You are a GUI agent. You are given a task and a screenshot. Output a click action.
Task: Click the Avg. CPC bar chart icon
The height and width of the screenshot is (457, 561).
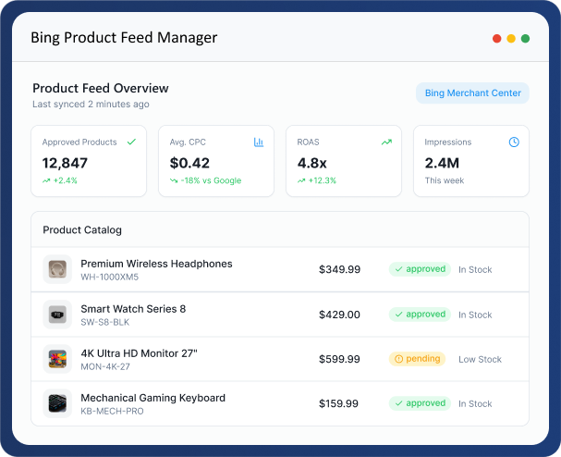259,142
